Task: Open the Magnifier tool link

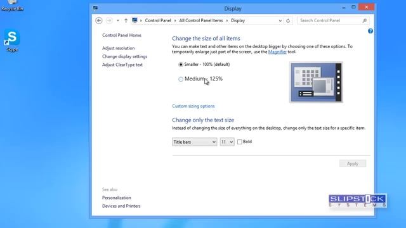Action: [x=277, y=52]
